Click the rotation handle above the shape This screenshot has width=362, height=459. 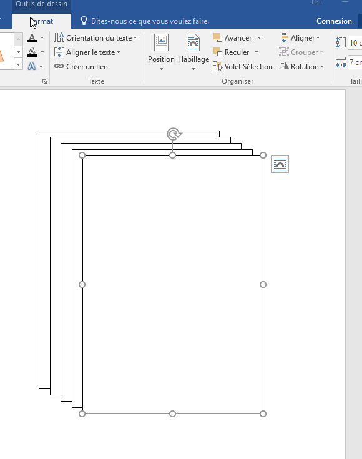click(174, 134)
